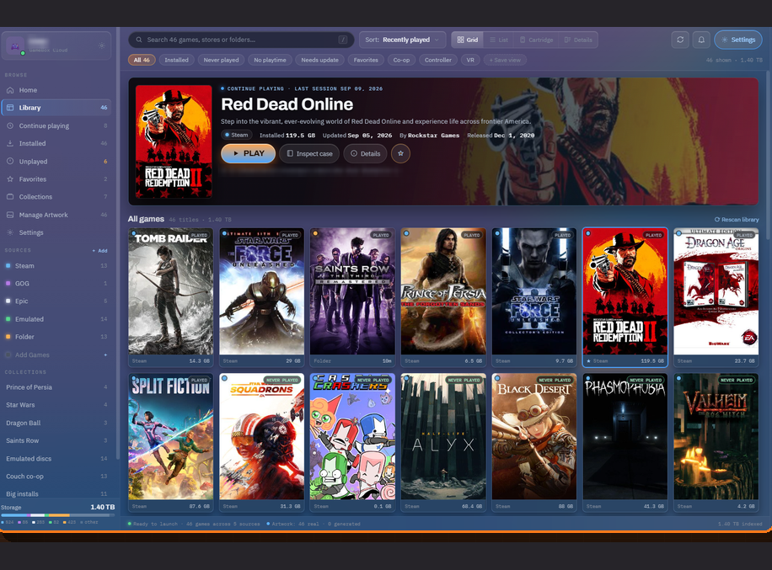Open Details for Red Dead Online
This screenshot has width=772, height=570.
pyautogui.click(x=365, y=153)
